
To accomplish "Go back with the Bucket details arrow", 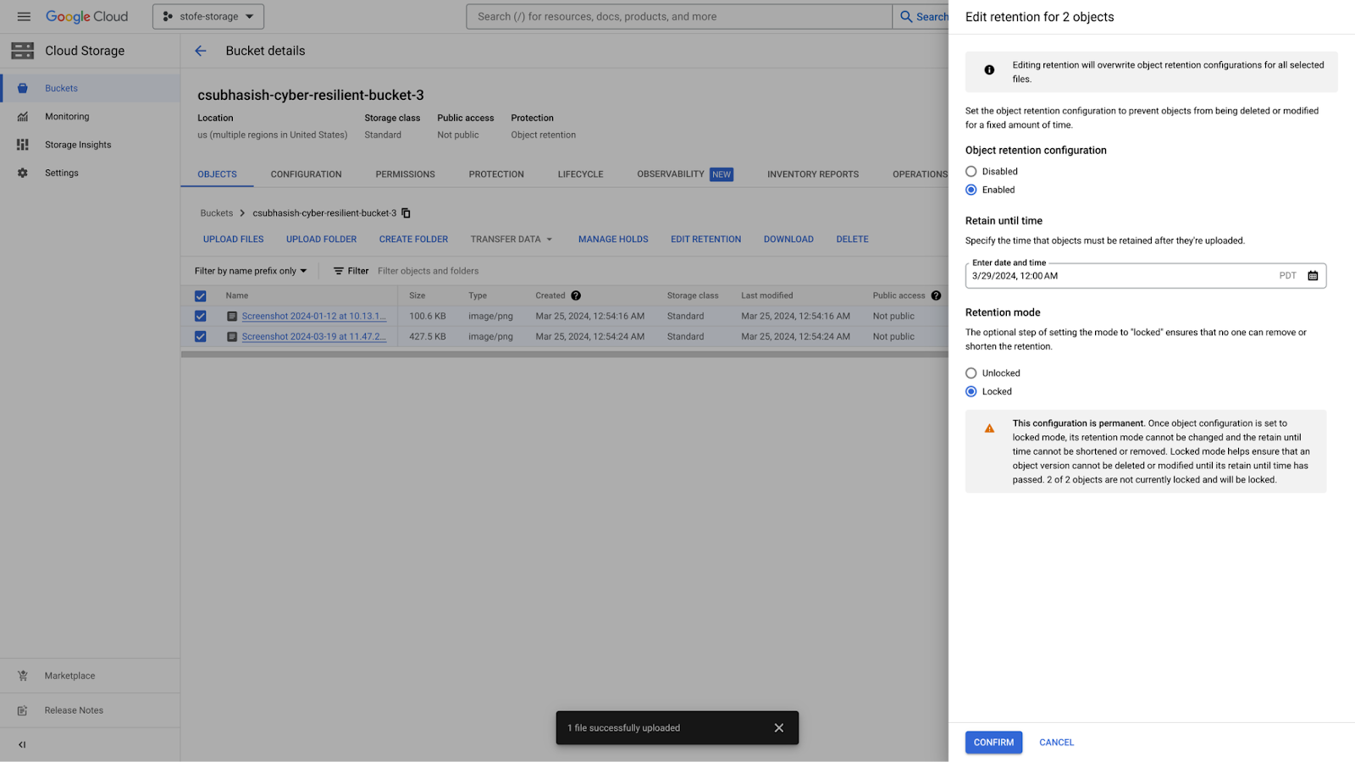I will pyautogui.click(x=201, y=51).
